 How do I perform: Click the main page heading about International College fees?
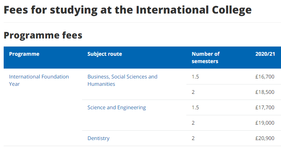127,10
